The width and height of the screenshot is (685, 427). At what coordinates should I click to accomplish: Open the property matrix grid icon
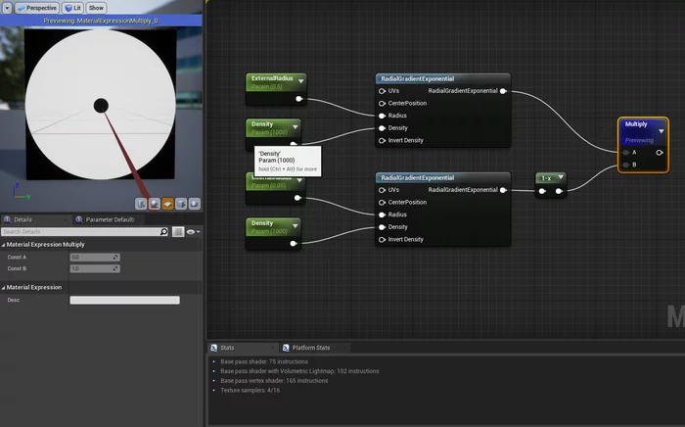(x=178, y=232)
